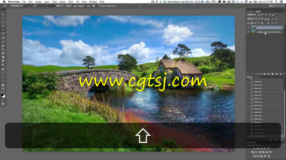Image resolution: width=286 pixels, height=160 pixels.
Task: Open workspace switcher dropdown
Action: (x=276, y=6)
